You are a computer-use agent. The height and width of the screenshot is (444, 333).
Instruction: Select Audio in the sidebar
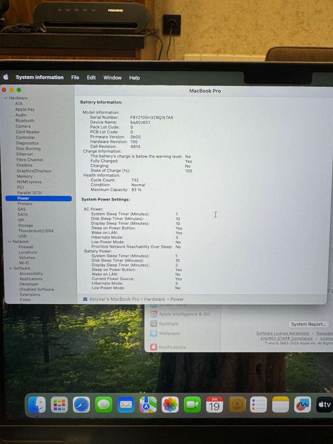(x=21, y=115)
